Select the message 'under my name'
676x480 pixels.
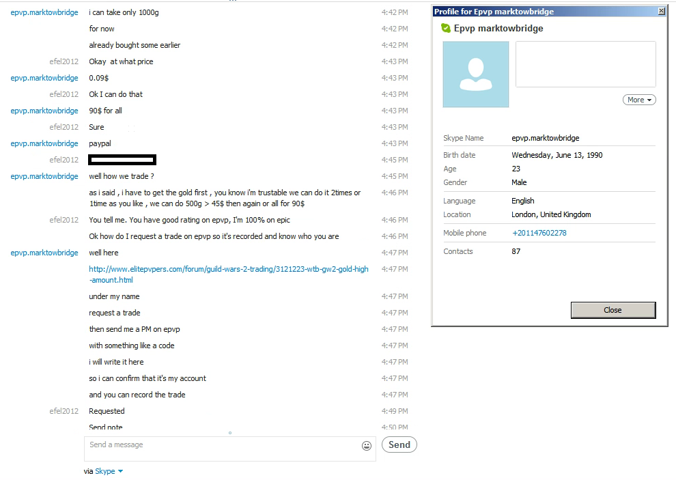tap(114, 296)
